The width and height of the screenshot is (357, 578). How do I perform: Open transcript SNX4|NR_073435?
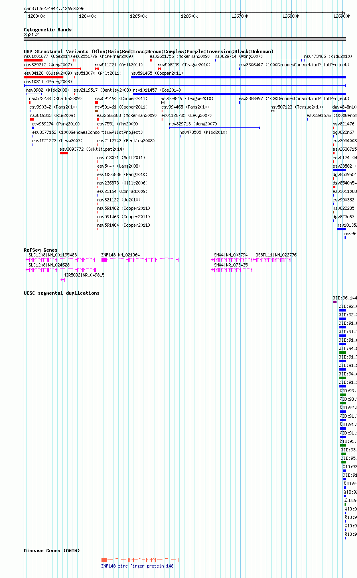231,265
